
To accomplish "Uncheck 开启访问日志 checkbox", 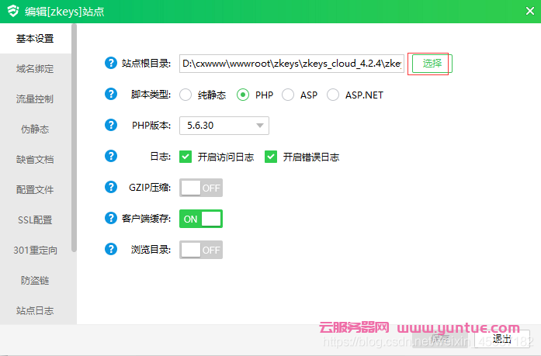I will pos(186,157).
